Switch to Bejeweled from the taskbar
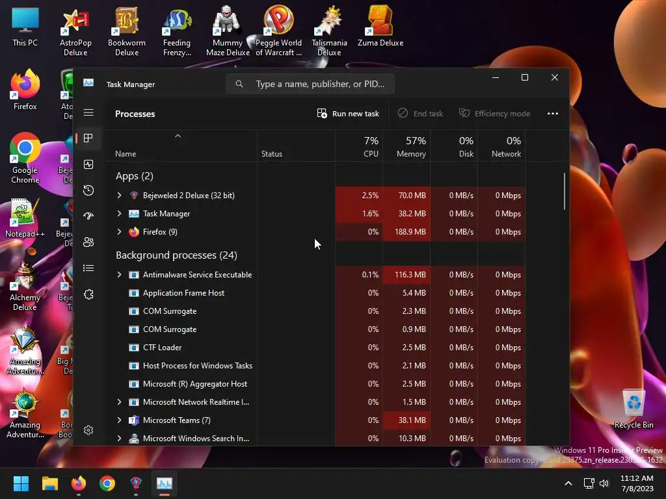Viewport: 666px width, 499px height. pyautogui.click(x=136, y=483)
